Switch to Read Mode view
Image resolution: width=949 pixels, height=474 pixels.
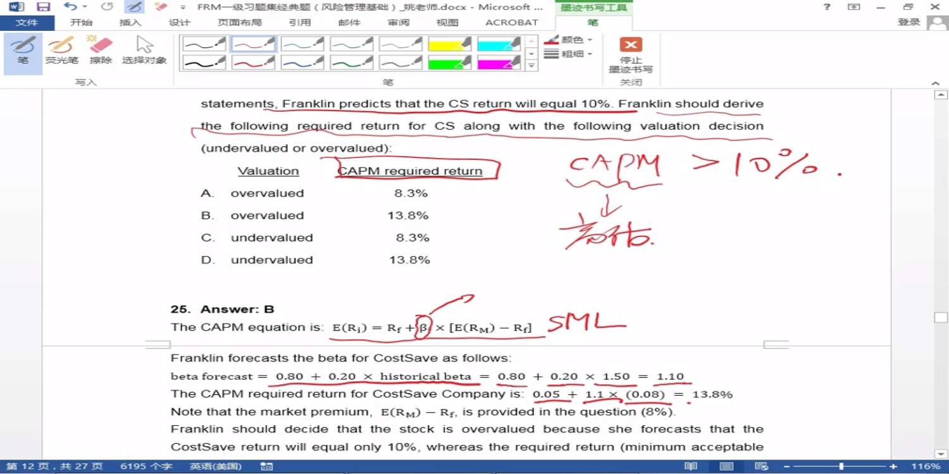(x=691, y=466)
